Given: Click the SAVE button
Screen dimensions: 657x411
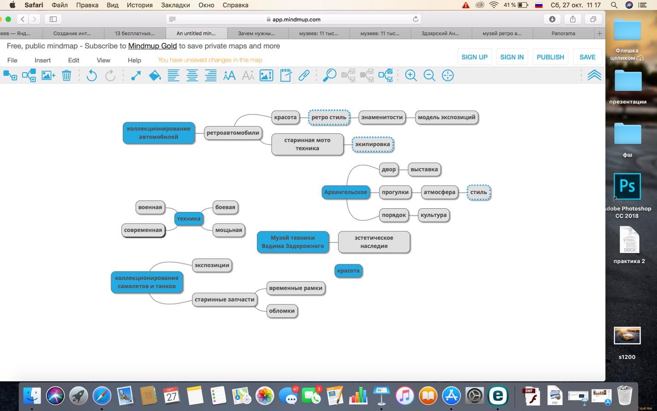Looking at the screenshot, I should coord(587,57).
